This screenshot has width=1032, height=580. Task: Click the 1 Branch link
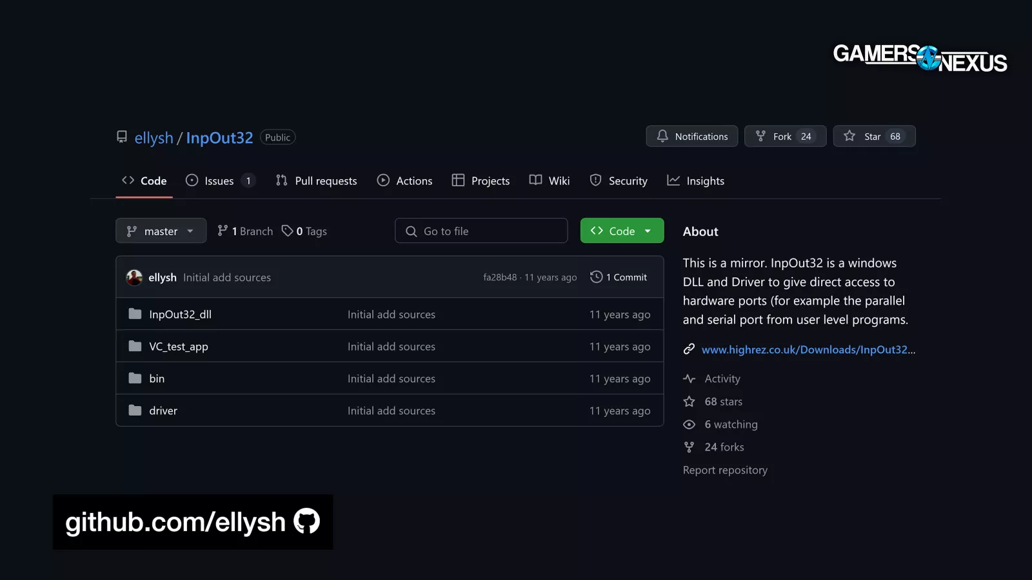pyautogui.click(x=245, y=231)
